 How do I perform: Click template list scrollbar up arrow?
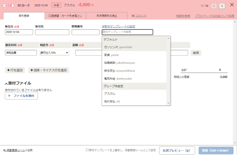pyautogui.click(x=168, y=38)
